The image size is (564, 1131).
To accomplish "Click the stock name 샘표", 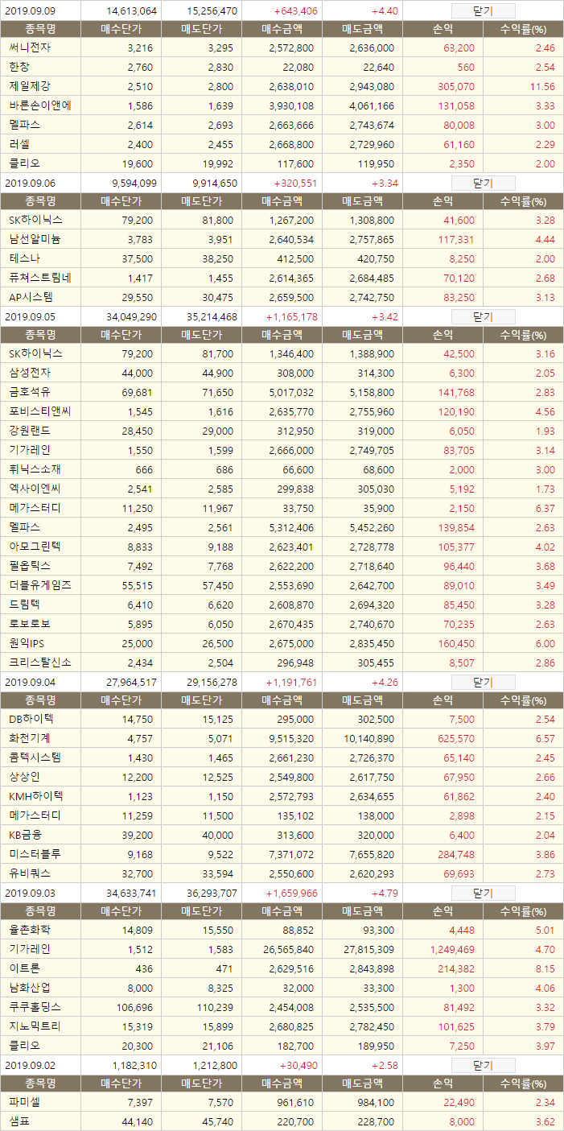I will tap(19, 1121).
